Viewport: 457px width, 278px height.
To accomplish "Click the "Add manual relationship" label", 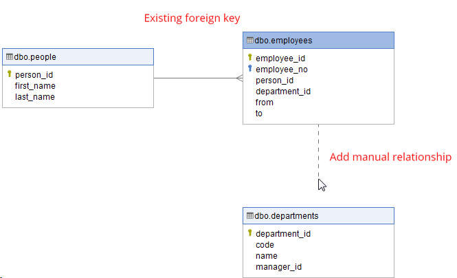I will click(x=390, y=158).
